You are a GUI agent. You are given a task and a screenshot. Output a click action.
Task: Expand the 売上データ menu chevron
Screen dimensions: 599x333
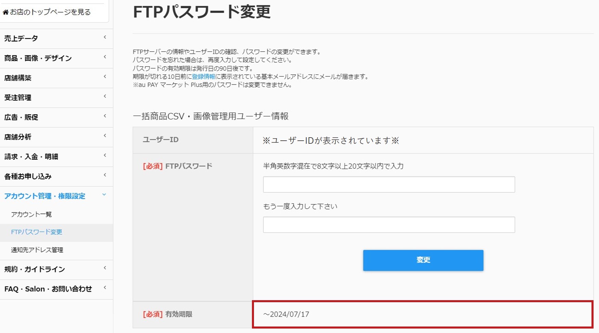tap(105, 37)
